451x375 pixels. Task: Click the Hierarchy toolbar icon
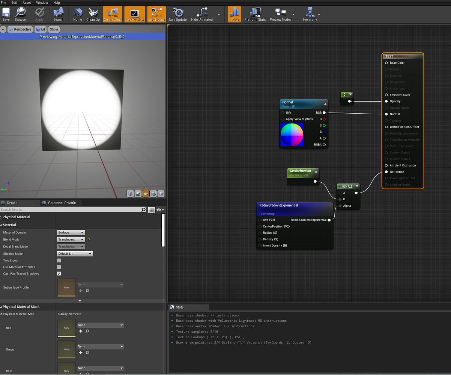310,14
